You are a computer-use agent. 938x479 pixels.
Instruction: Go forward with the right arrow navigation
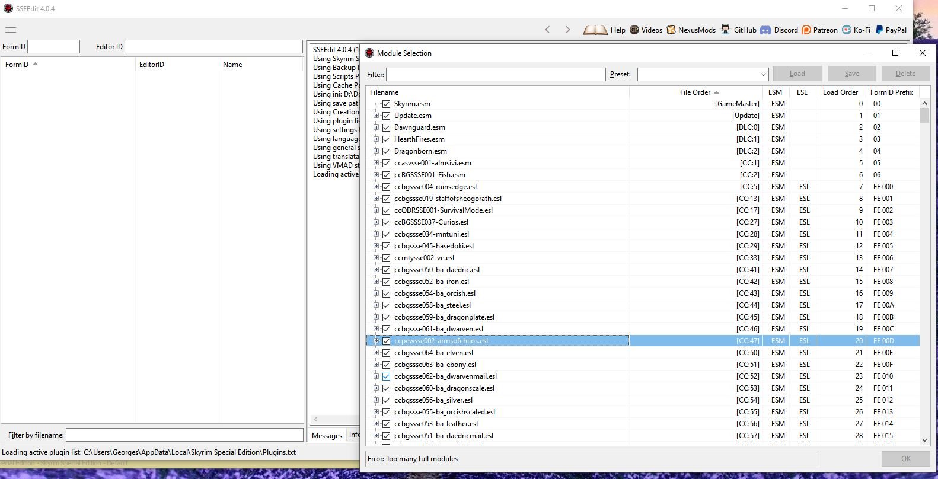click(x=567, y=30)
